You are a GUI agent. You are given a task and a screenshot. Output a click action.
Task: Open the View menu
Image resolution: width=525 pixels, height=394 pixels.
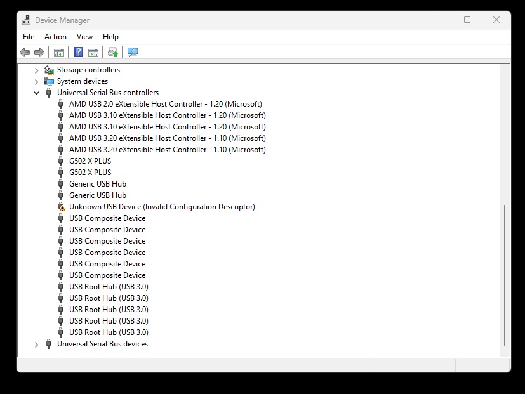[x=84, y=37]
